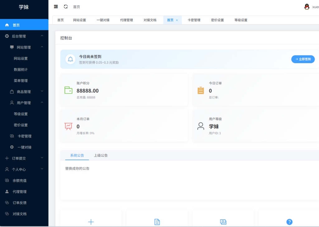Switch to the 上级公告 tab
Screen dimensions: 319x227
(101, 155)
